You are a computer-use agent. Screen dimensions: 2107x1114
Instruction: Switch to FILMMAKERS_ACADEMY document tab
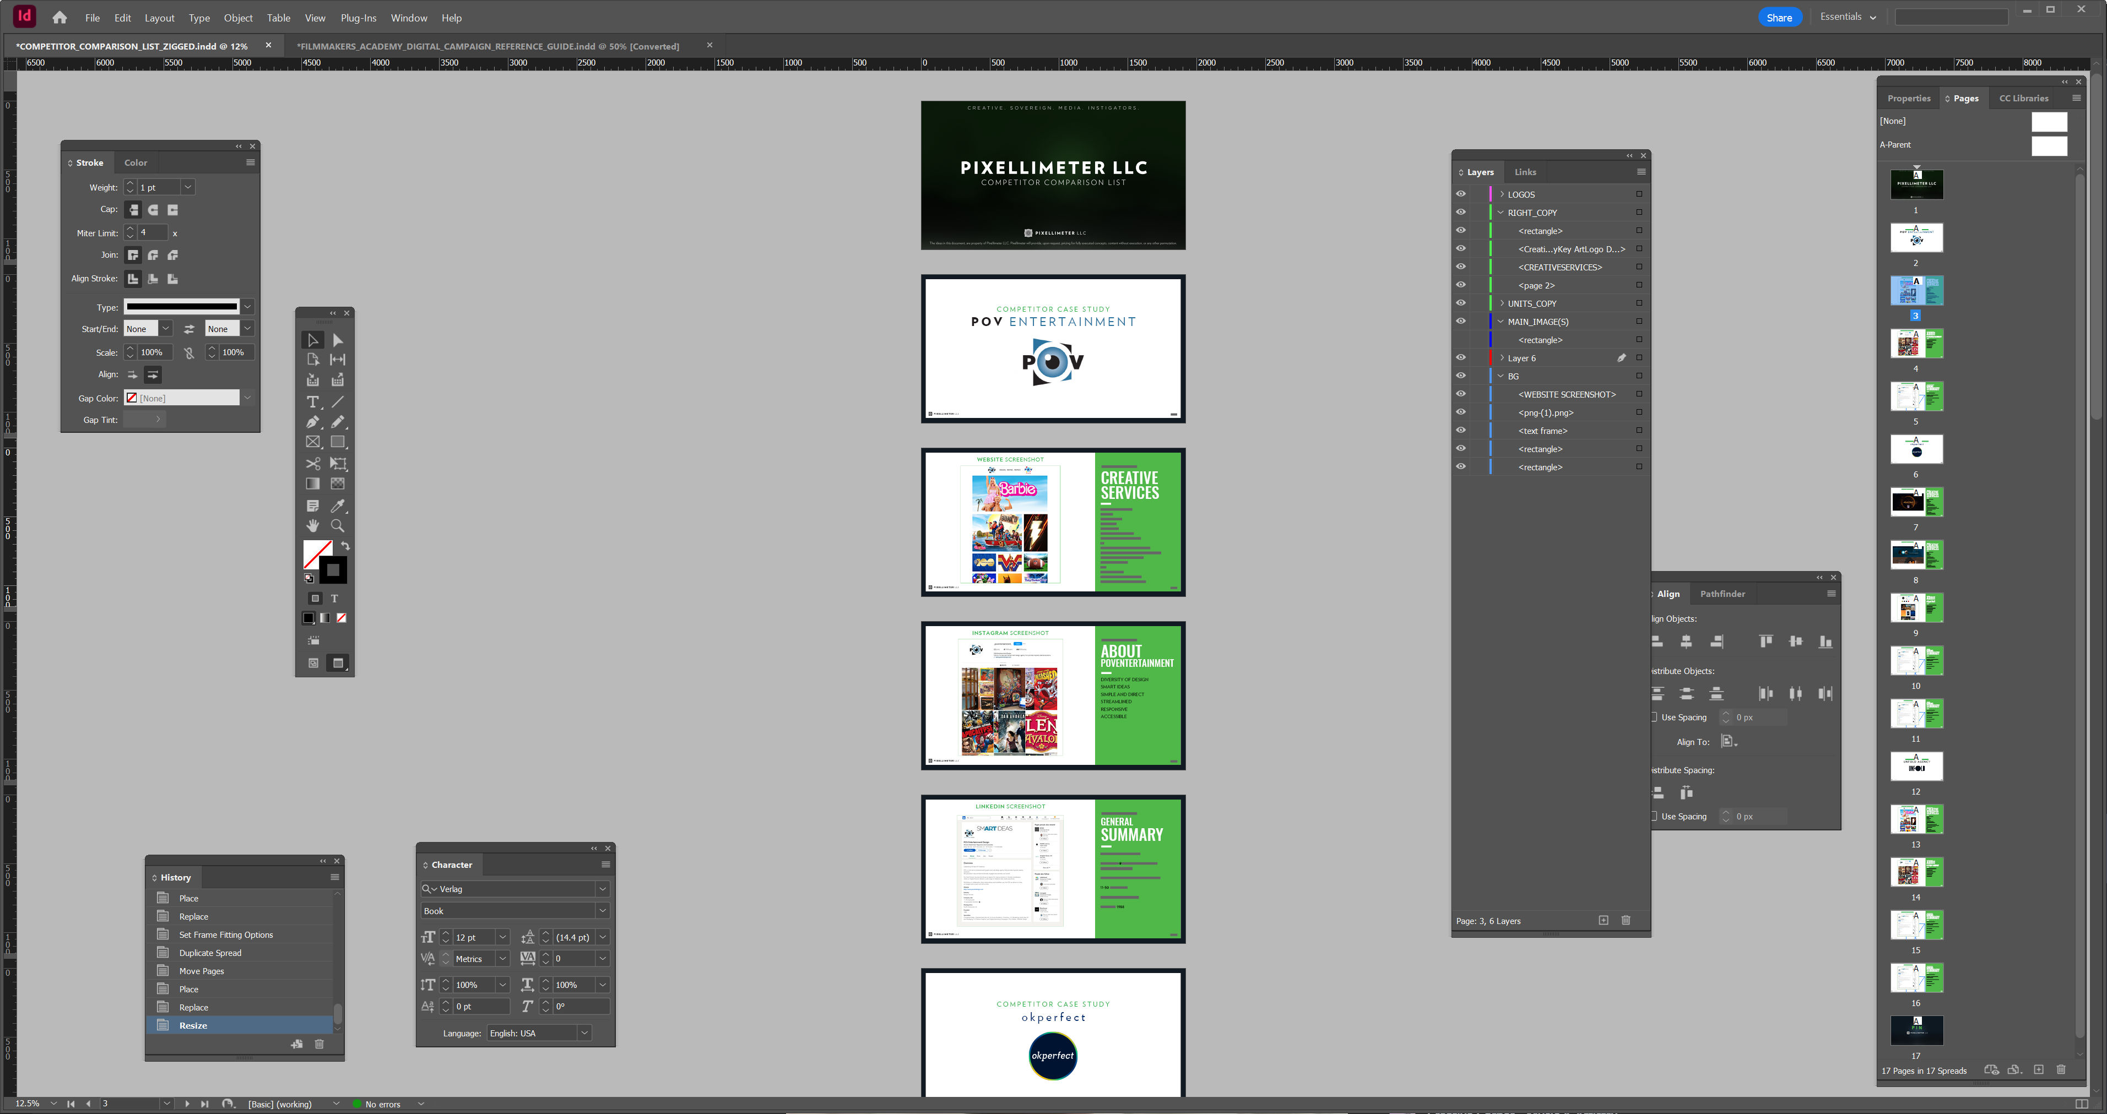488,46
